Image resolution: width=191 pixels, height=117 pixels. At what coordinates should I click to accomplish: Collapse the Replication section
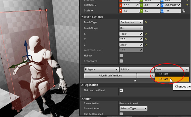[82, 85]
